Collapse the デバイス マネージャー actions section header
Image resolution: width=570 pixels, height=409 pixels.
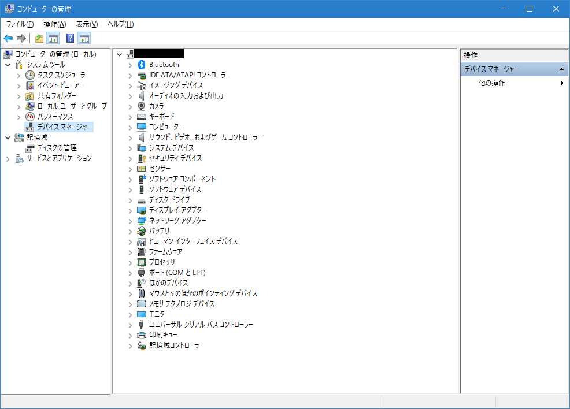point(561,69)
